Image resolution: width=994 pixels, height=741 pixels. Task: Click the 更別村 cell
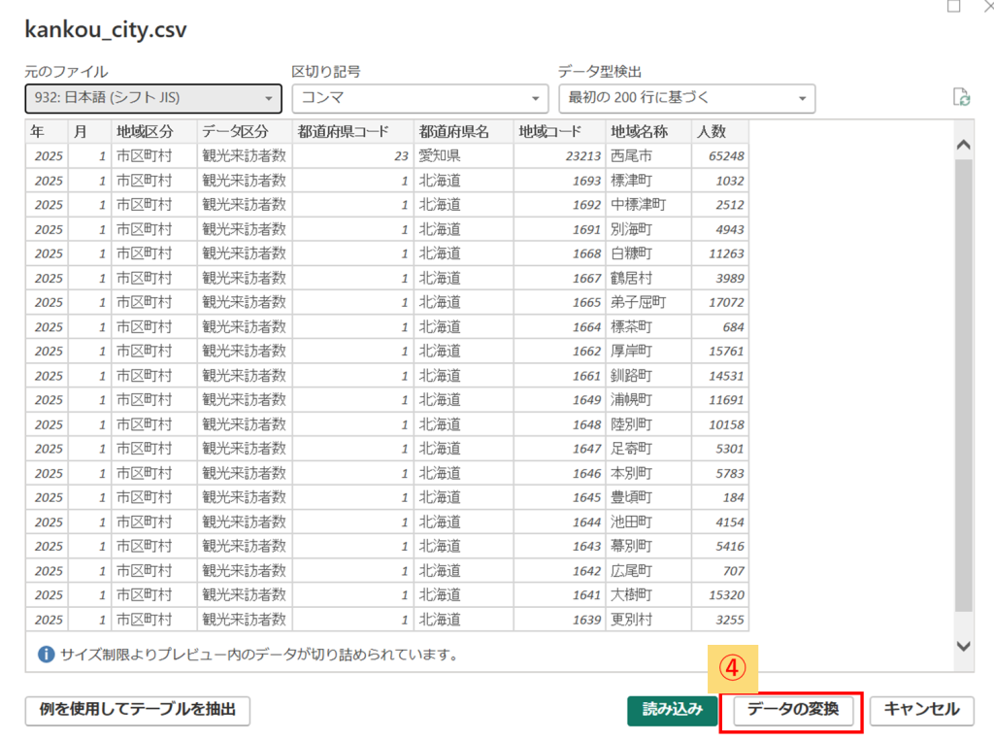point(648,620)
